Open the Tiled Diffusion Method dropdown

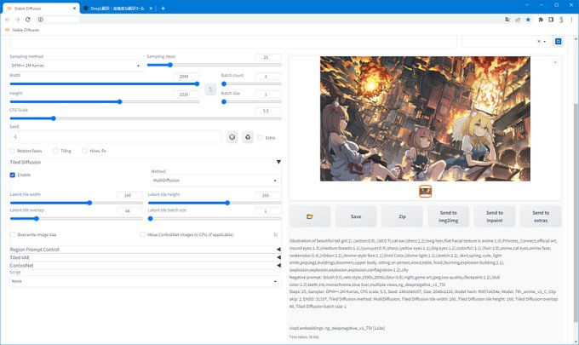pyautogui.click(x=216, y=181)
